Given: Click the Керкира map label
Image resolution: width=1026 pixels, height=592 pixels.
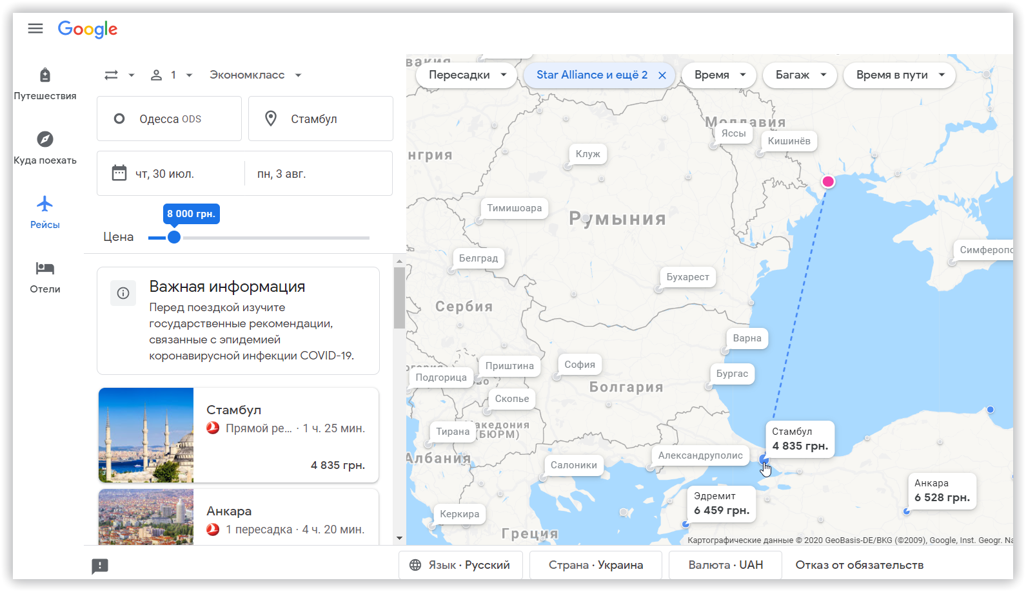Looking at the screenshot, I should tap(459, 514).
